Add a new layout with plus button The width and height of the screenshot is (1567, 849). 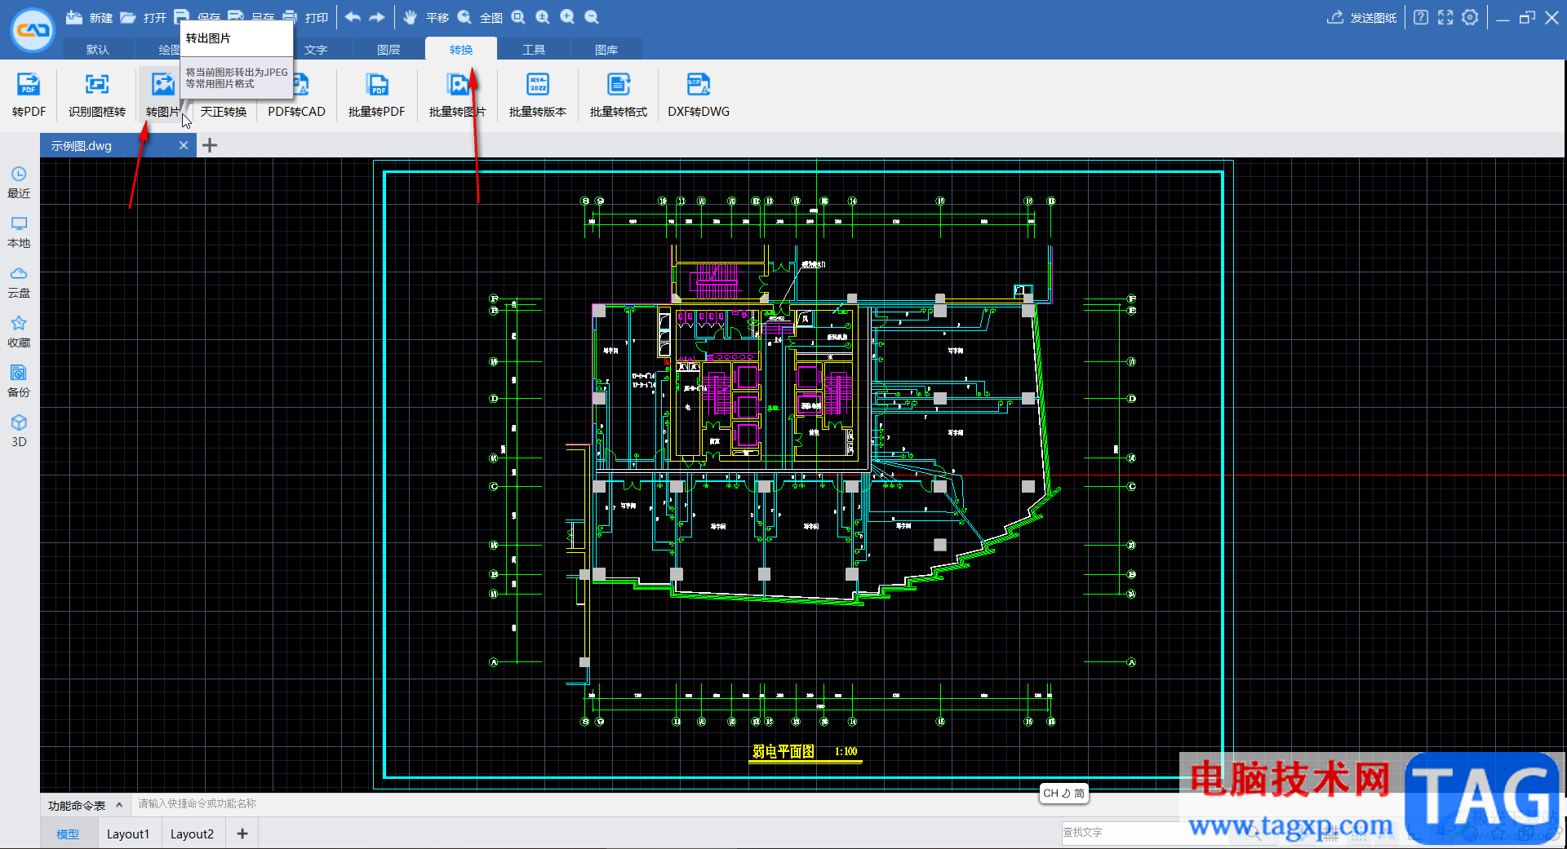coord(242,834)
